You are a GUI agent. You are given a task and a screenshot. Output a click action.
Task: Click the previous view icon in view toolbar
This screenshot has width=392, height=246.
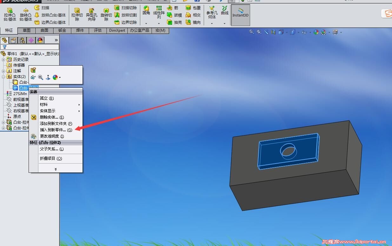pyautogui.click(x=266, y=32)
